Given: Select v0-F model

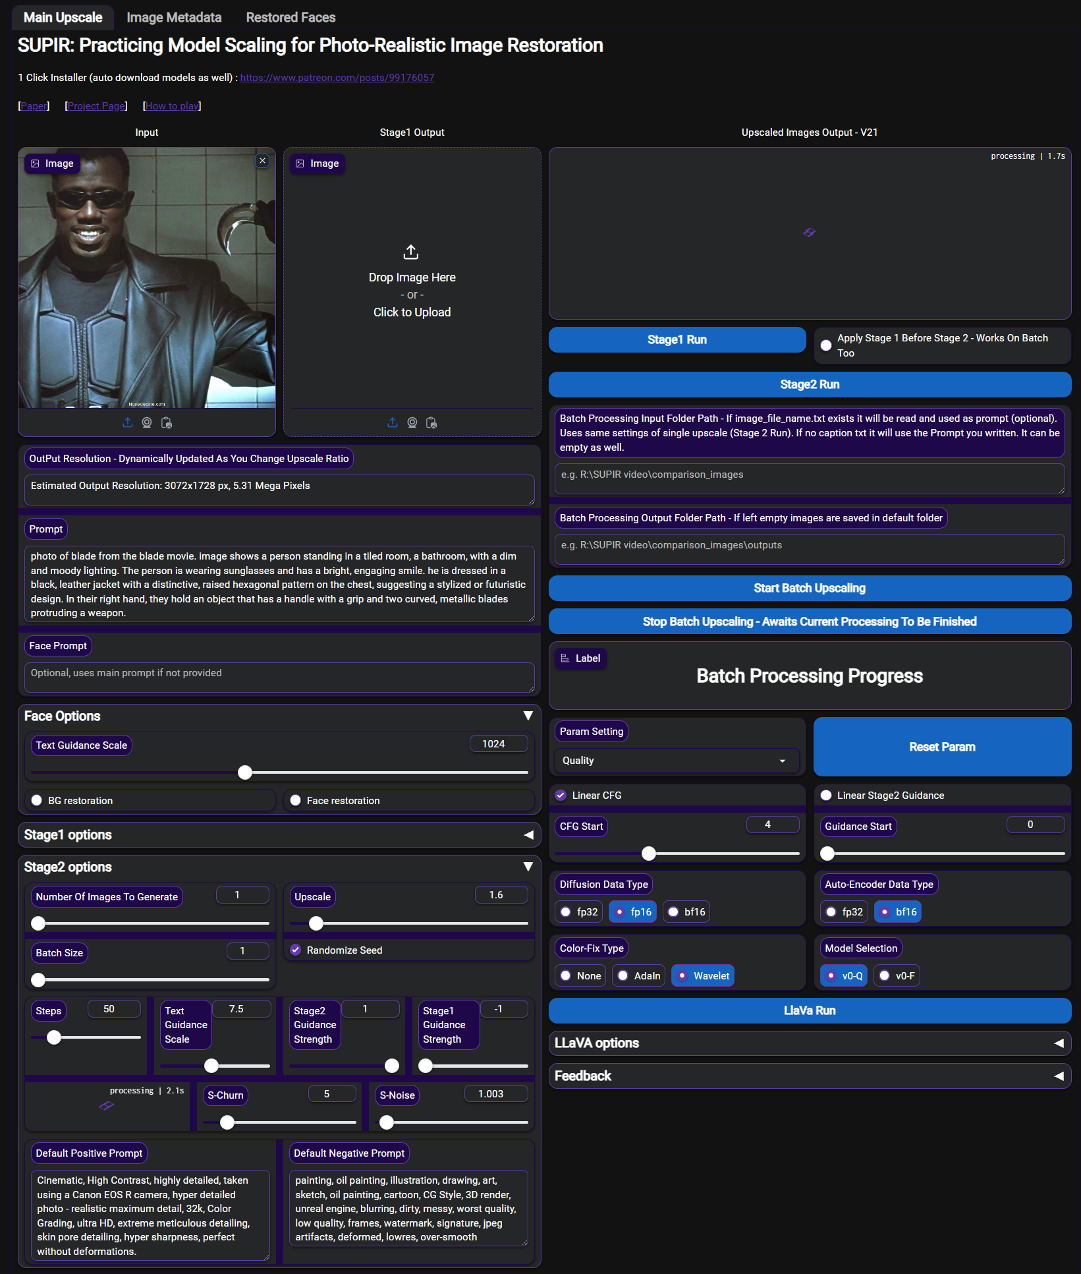Looking at the screenshot, I should tap(897, 975).
